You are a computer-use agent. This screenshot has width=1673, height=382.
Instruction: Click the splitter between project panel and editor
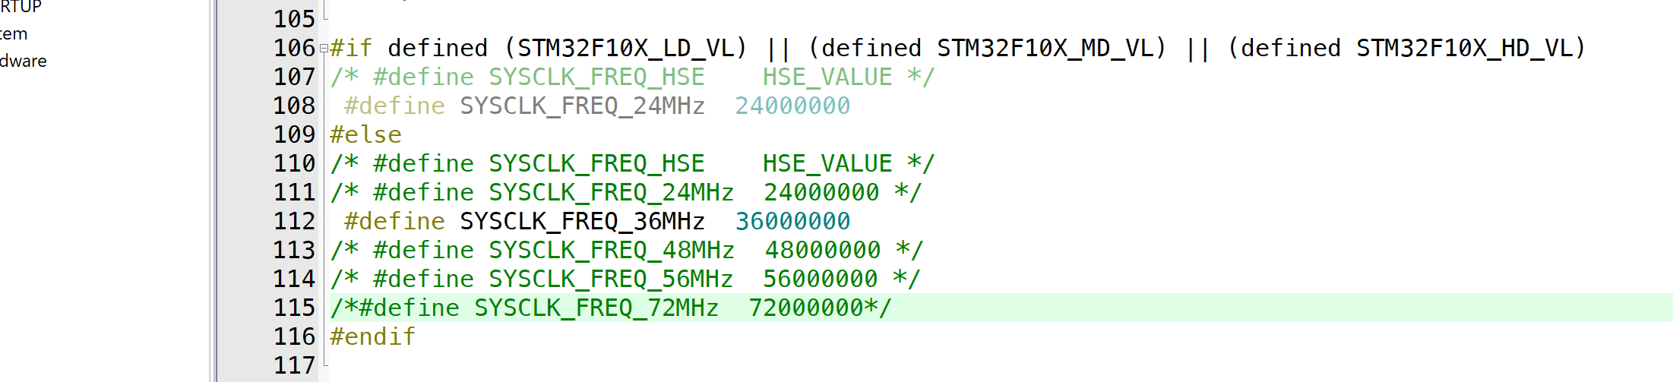coord(213,190)
